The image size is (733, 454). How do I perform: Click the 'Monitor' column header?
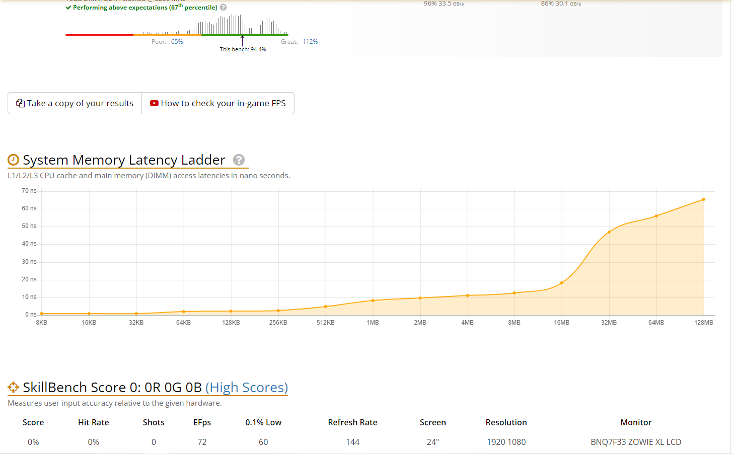click(x=636, y=422)
